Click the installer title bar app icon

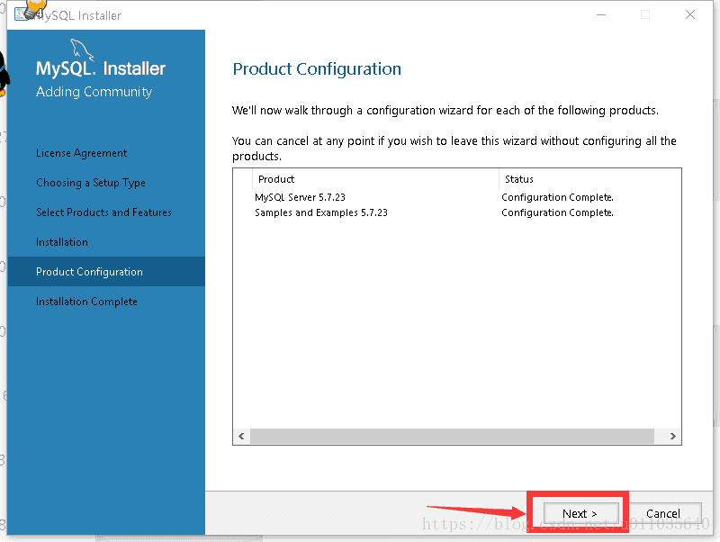point(22,14)
